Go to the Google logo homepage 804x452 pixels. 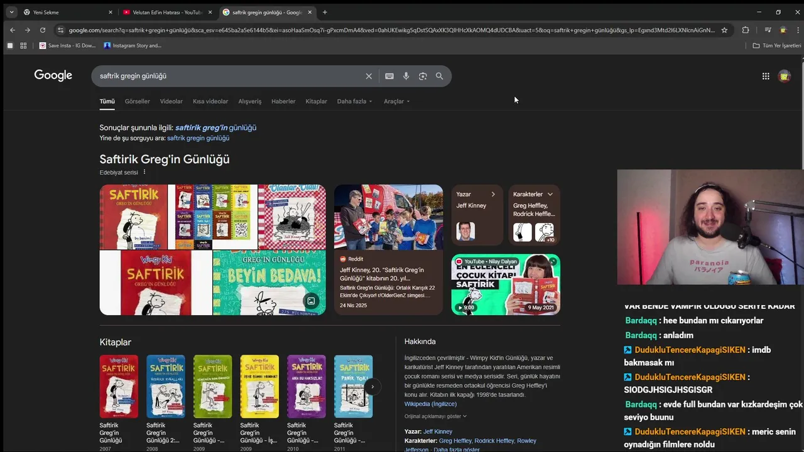click(53, 75)
